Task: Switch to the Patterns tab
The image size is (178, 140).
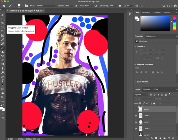Action: (x=167, y=13)
